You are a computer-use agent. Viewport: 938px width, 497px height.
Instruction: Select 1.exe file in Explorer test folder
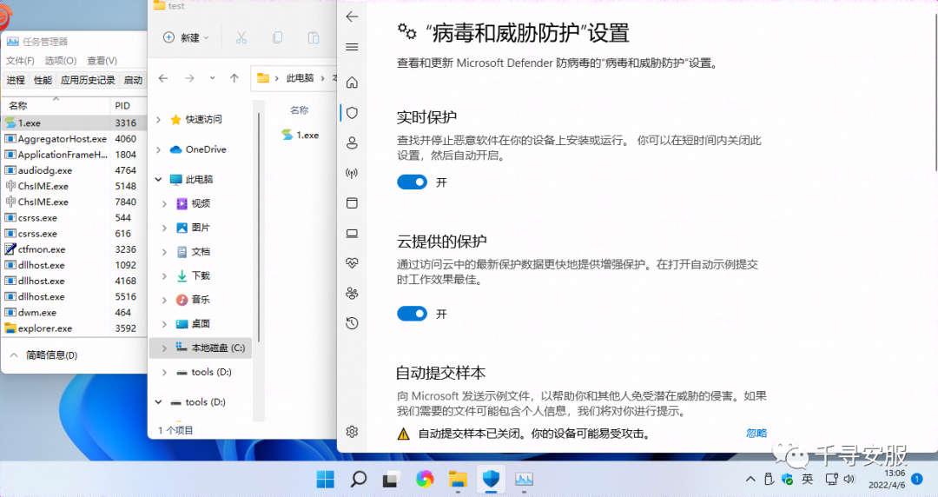coord(301,136)
